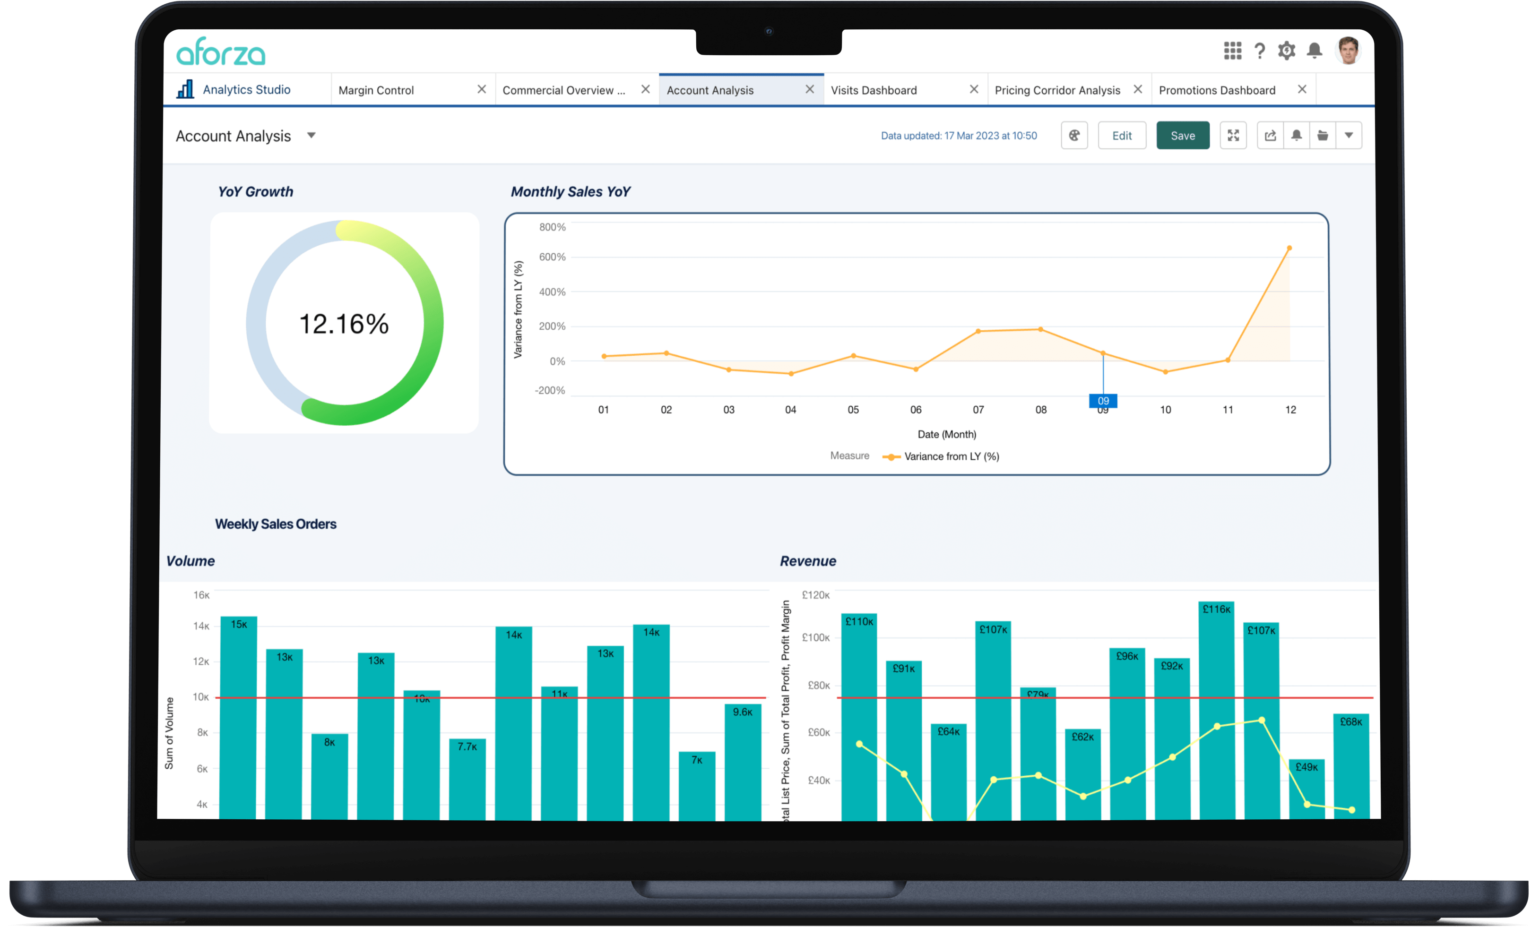Open the app launcher grid icon
1540x927 pixels.
pos(1232,51)
